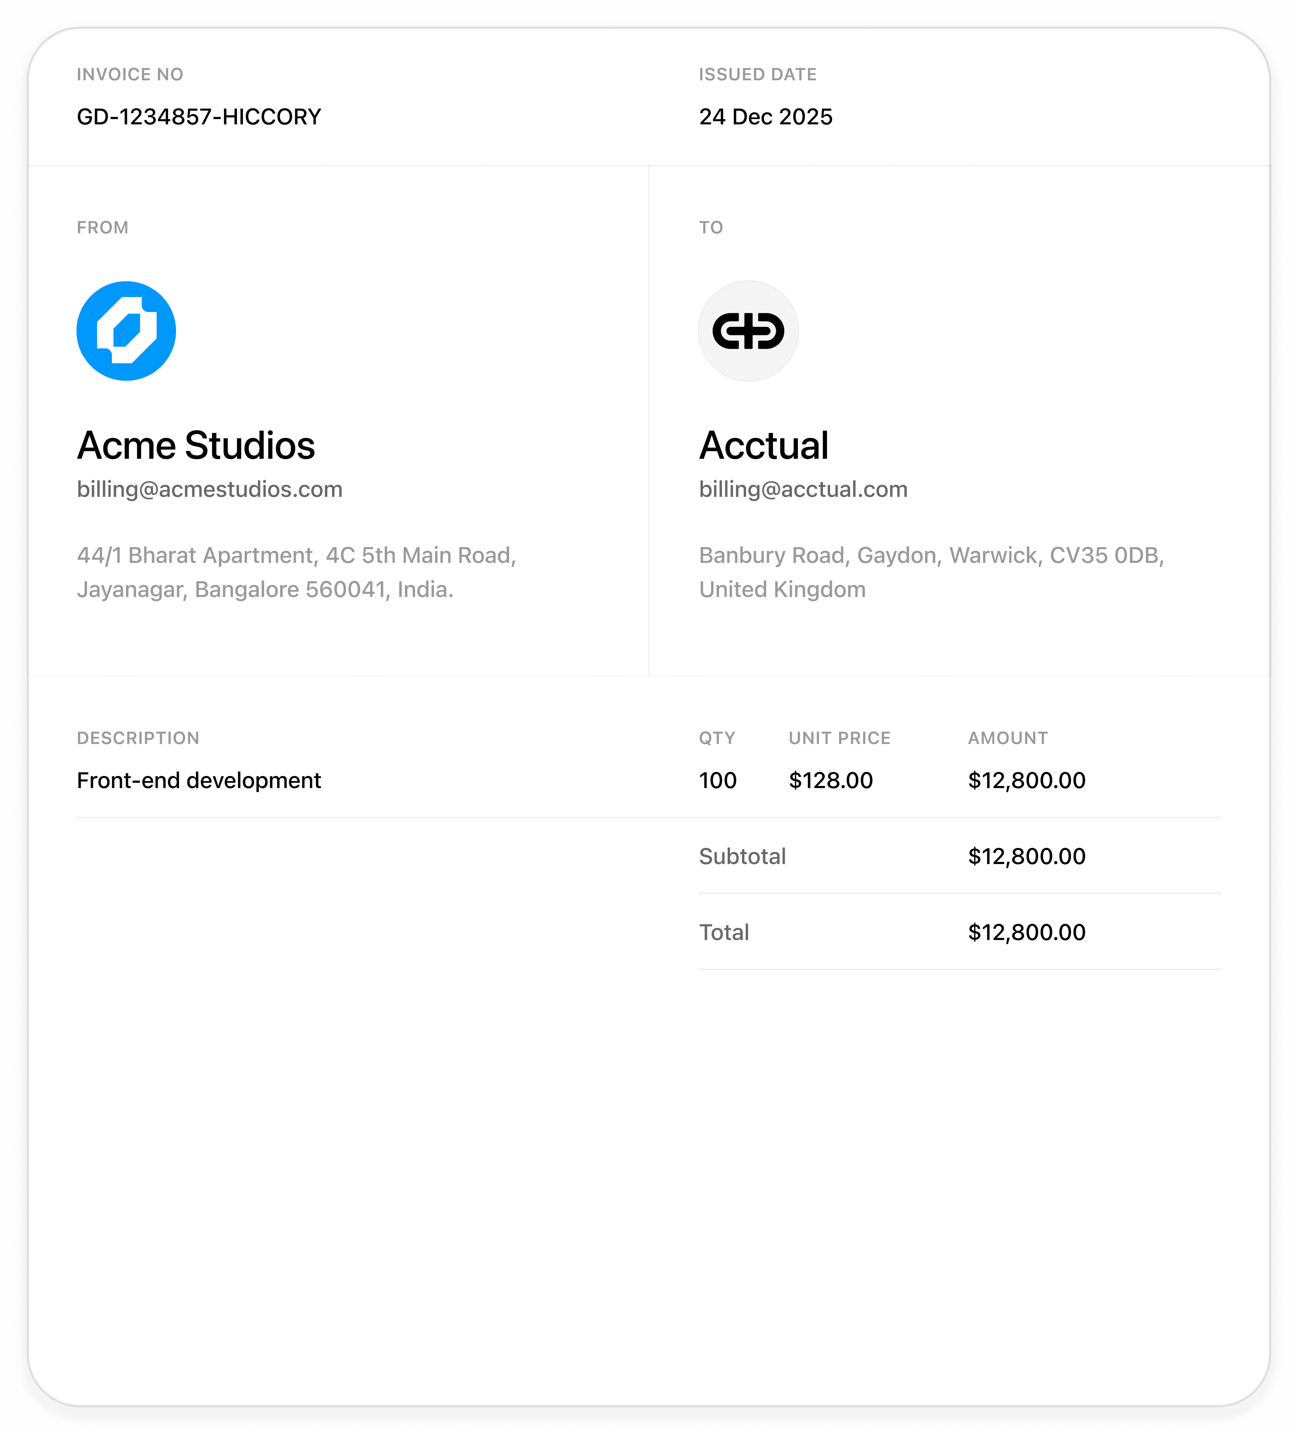Viewport: 1298px width, 1434px height.
Task: Click the blue Acme Studios logo
Action: pyautogui.click(x=126, y=331)
